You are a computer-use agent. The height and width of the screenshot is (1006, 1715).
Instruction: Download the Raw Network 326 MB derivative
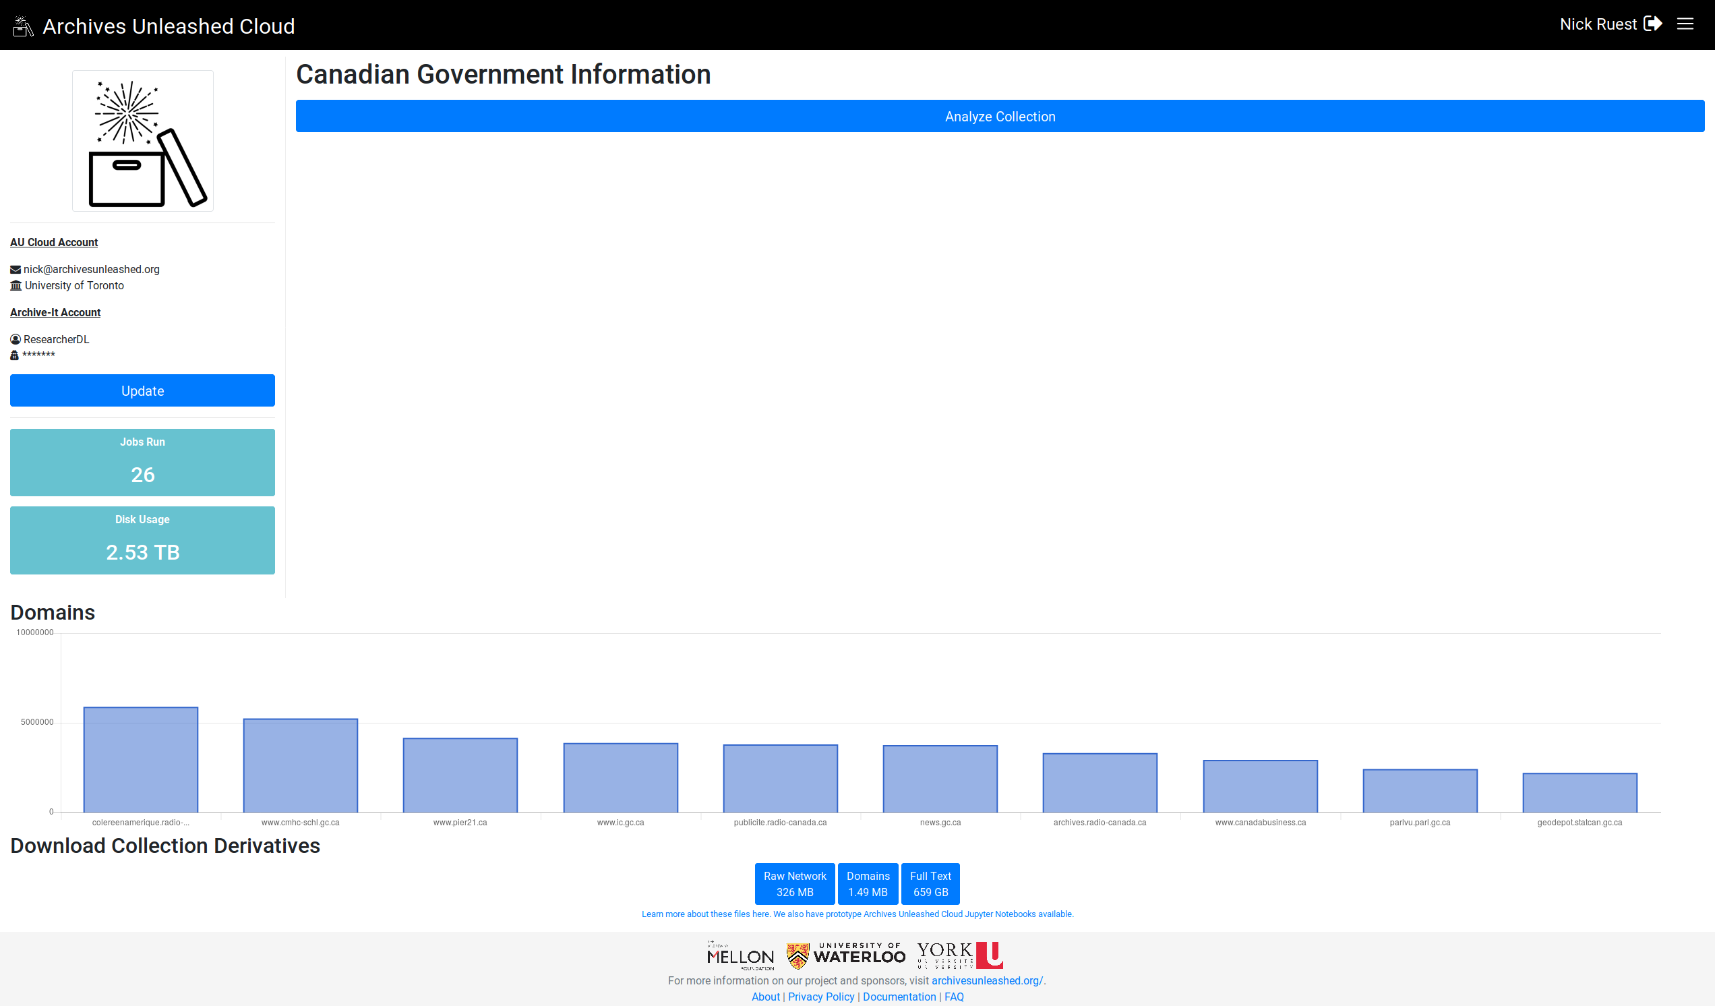[x=794, y=884]
